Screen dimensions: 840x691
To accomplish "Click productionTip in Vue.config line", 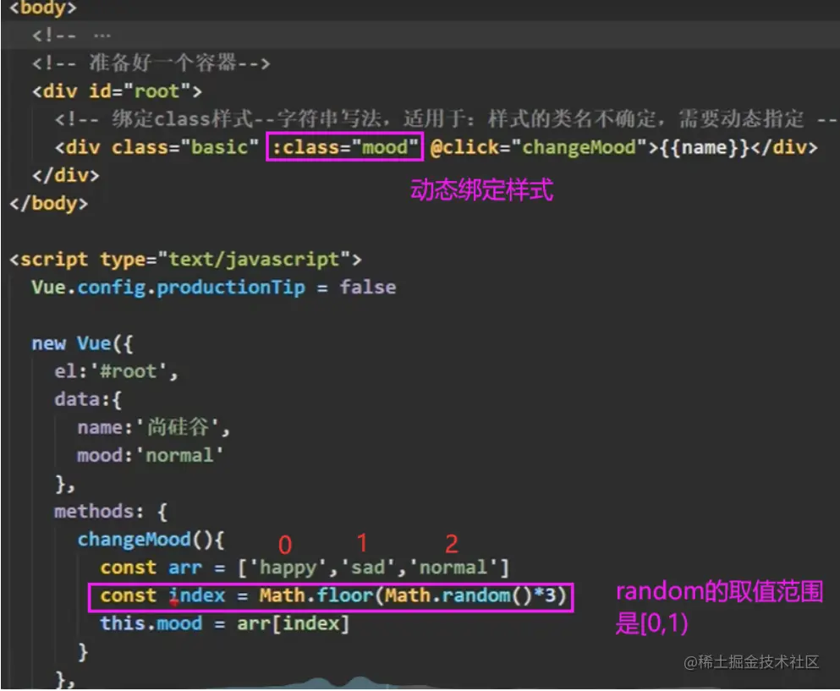I will tap(231, 288).
